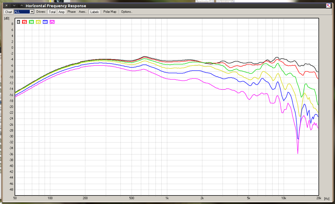Click the down chevron in title bar

coord(14,6)
